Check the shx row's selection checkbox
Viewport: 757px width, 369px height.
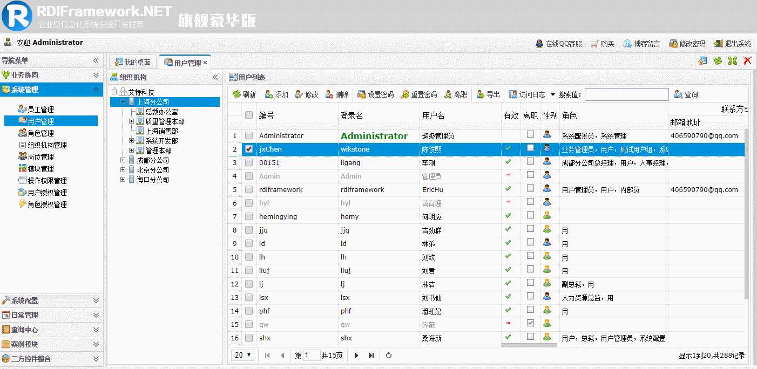pos(249,338)
